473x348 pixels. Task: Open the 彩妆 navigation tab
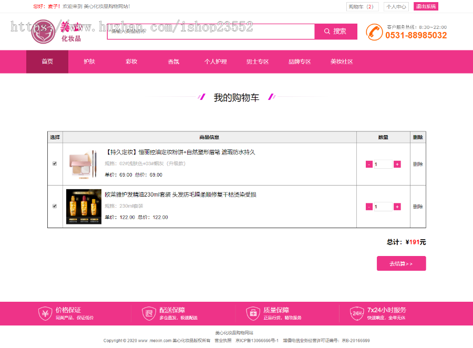click(x=131, y=62)
